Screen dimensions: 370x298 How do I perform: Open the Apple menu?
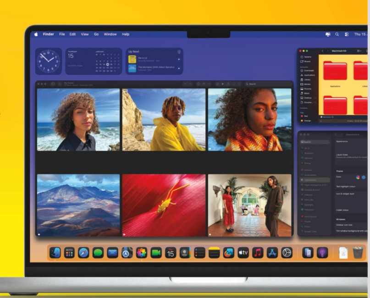(36, 34)
